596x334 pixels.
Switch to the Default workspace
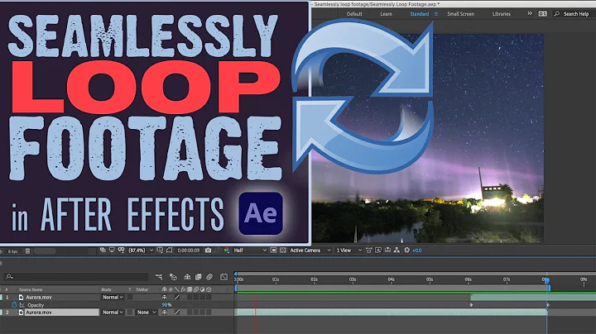[354, 14]
